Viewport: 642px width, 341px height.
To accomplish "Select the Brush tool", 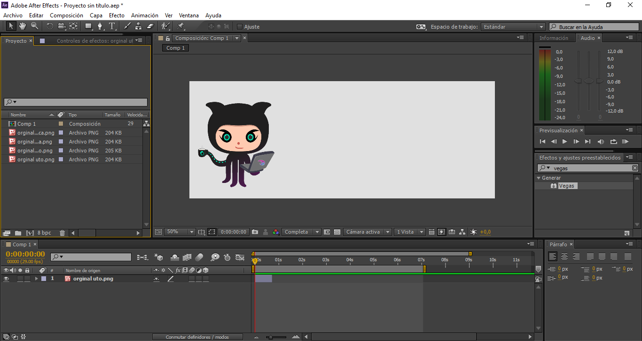I will point(127,26).
